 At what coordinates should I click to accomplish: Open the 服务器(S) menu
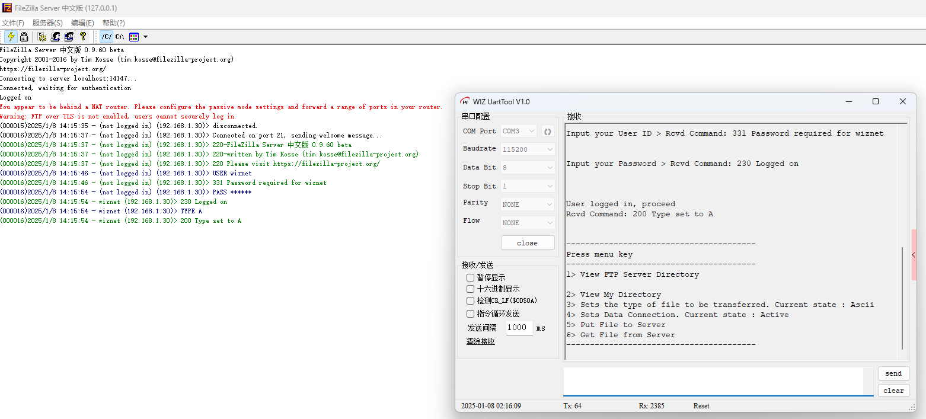(x=47, y=23)
